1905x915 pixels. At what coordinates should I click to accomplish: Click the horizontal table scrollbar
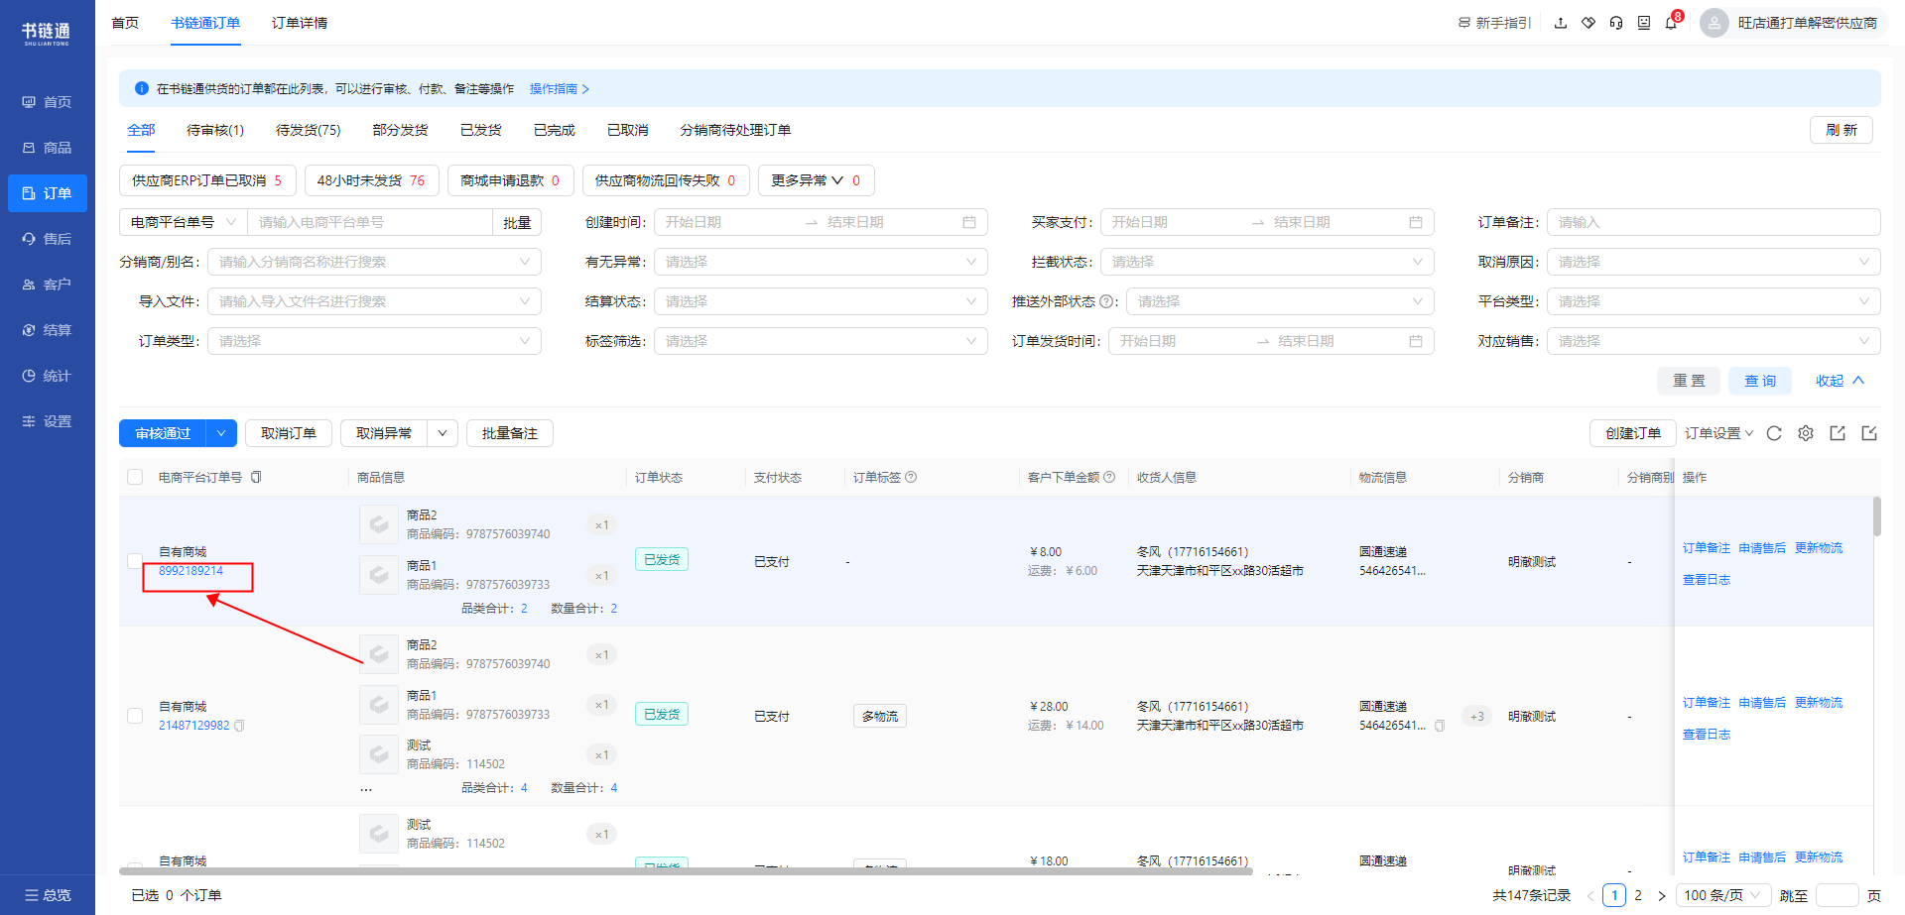[686, 871]
